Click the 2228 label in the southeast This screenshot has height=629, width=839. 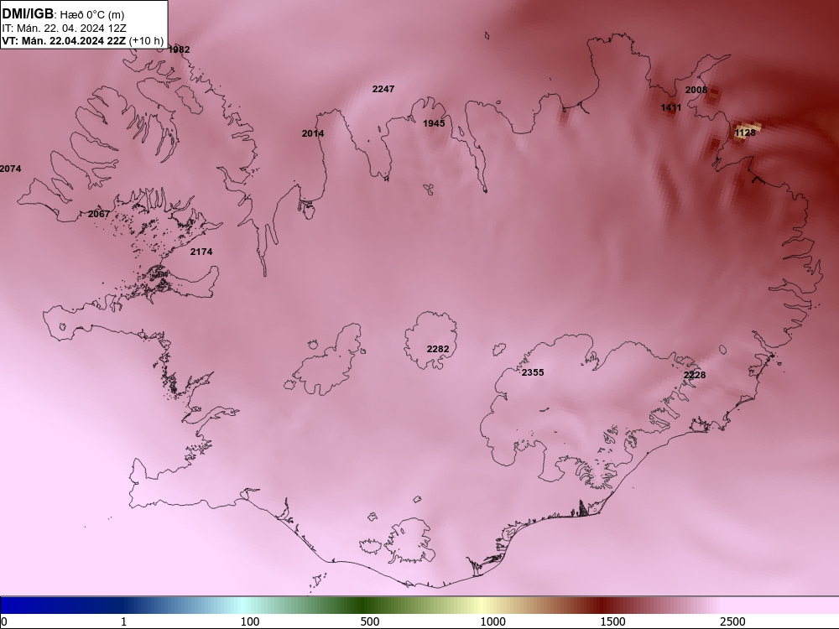(x=695, y=376)
